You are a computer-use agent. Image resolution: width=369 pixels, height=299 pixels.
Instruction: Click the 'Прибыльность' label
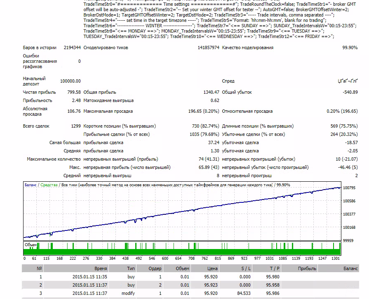[38, 100]
